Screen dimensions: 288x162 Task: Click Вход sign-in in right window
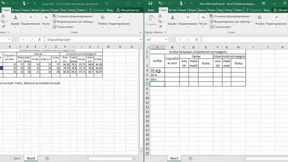click(x=266, y=10)
